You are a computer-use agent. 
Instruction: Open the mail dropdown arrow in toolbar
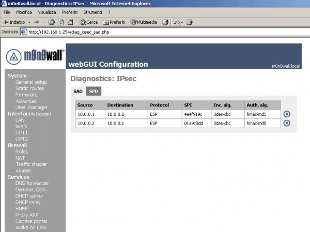tap(181, 22)
